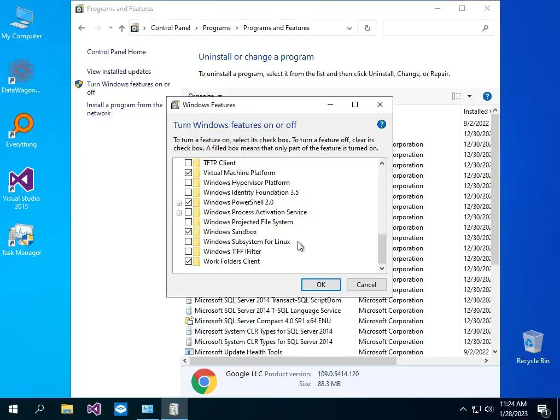Show hidden system tray icons
Viewport: 560px width, 420px height.
(463, 409)
